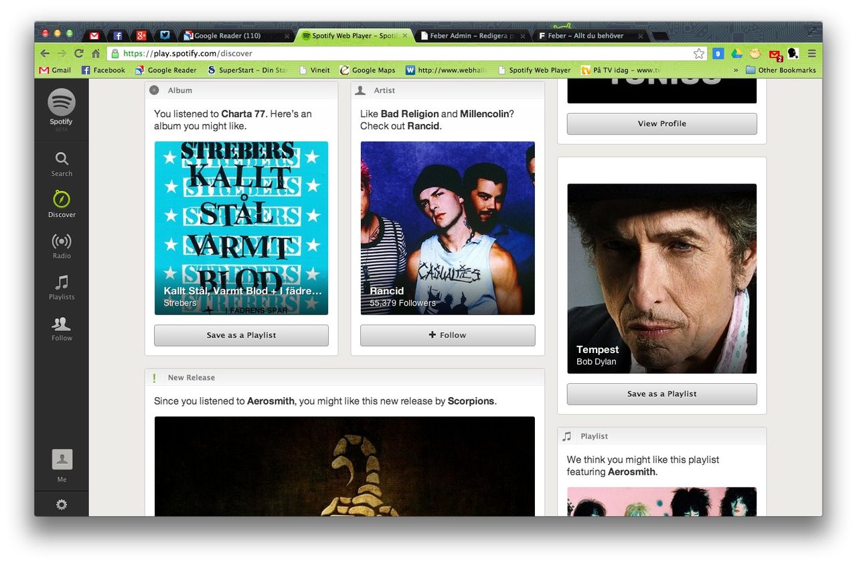Image resolution: width=857 pixels, height=564 pixels.
Task: Close the Spotify Web Player tab
Action: [404, 36]
